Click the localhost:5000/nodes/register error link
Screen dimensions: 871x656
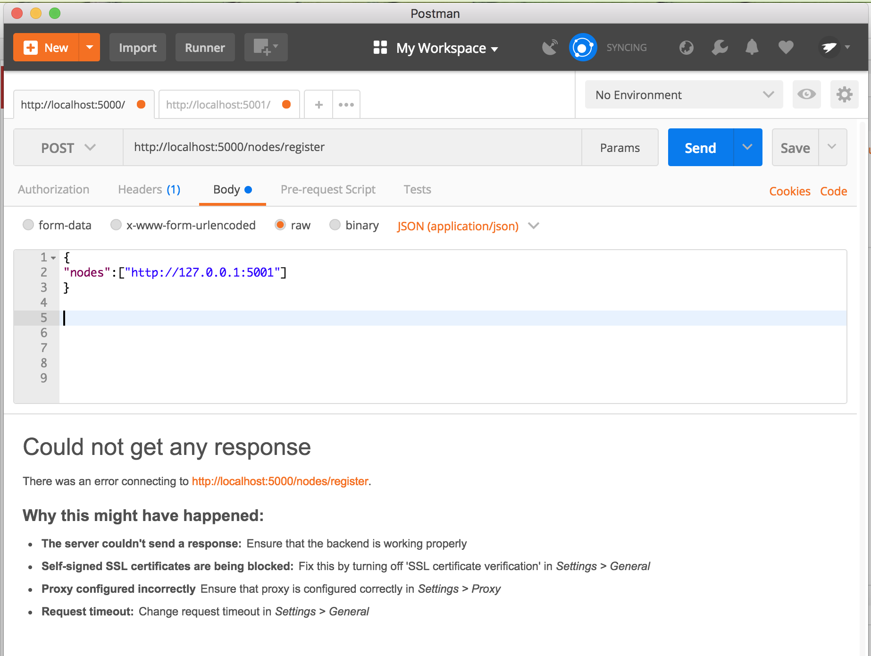tap(280, 481)
